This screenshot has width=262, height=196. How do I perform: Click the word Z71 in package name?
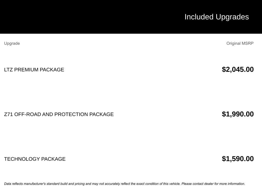coord(9,114)
